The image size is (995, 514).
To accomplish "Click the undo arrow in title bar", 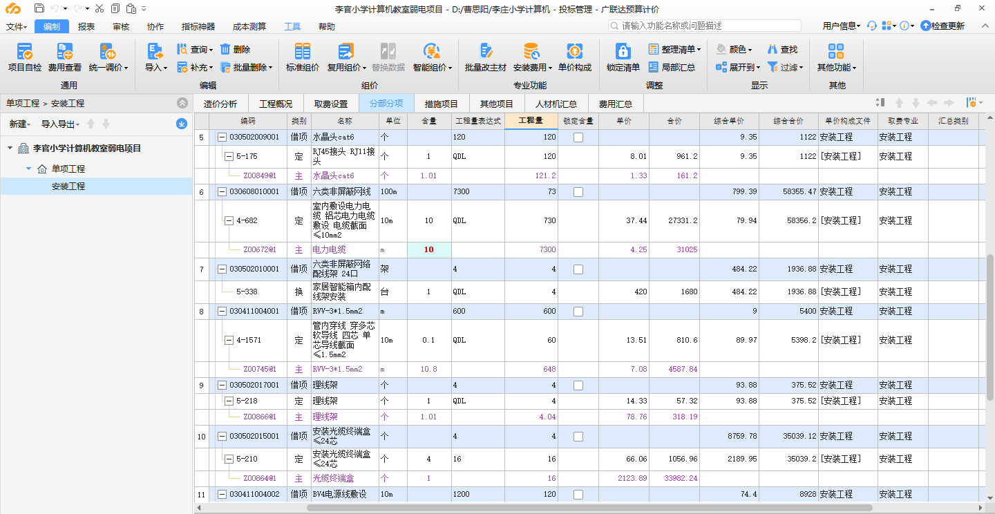I will 55,8.
